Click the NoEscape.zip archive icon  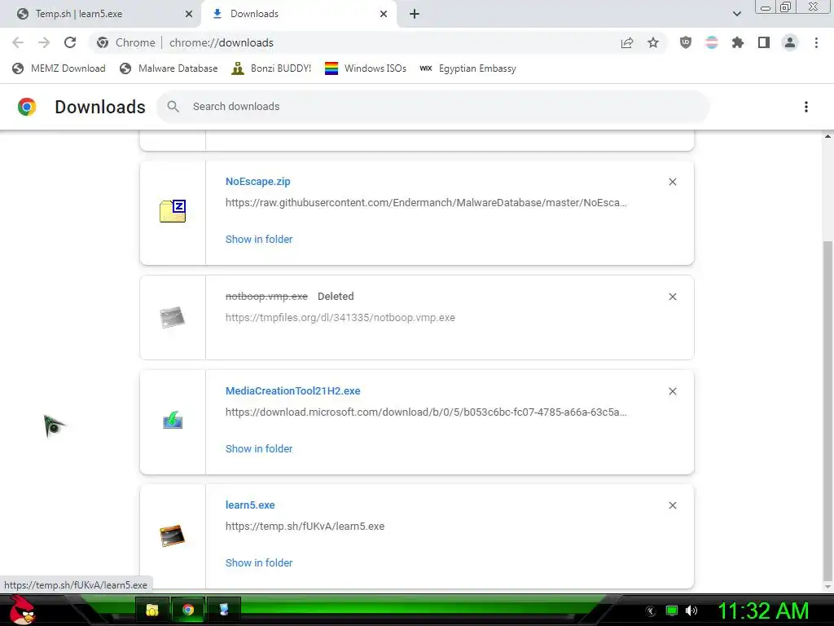click(173, 211)
